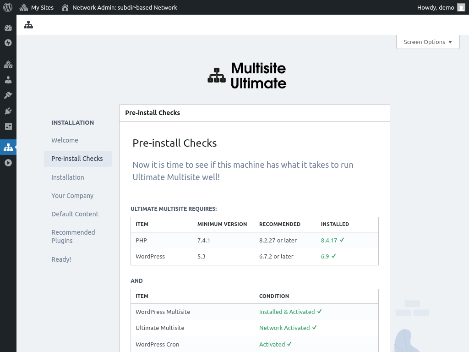The height and width of the screenshot is (352, 469).
Task: Click WordPress minimum version 5.3
Action: pos(202,257)
